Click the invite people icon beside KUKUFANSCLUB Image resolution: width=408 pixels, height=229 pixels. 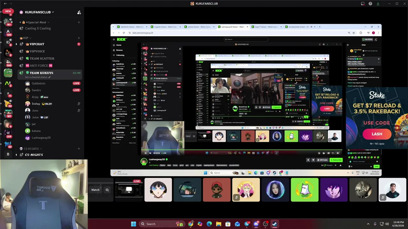[79, 12]
